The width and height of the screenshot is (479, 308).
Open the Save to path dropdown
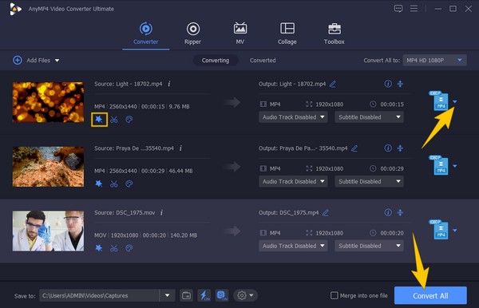[x=167, y=295]
